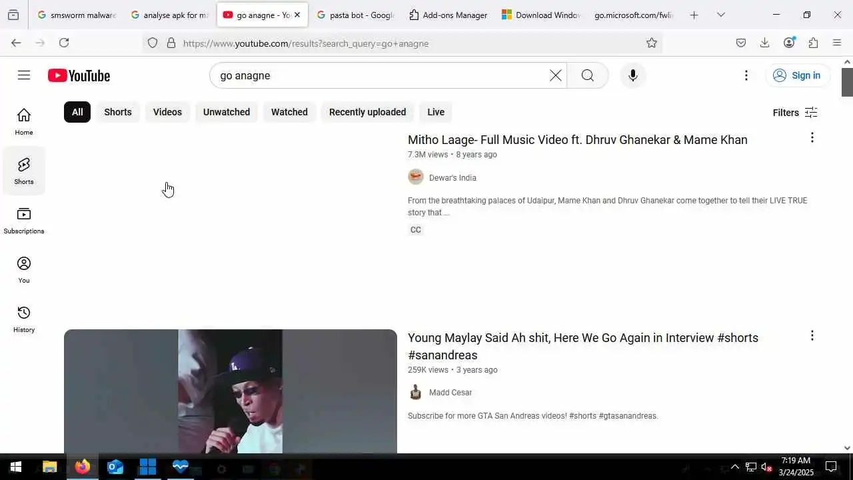Screen dimensions: 853x480
Task: Select the Watched filter chip
Action: [x=289, y=112]
